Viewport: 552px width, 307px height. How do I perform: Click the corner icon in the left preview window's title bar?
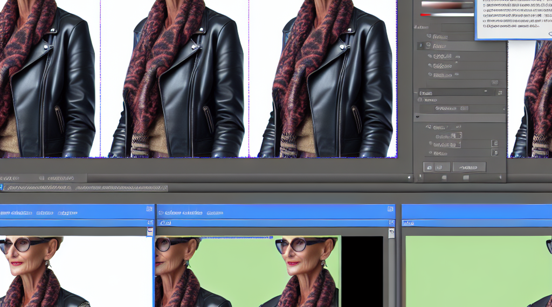(x=149, y=209)
